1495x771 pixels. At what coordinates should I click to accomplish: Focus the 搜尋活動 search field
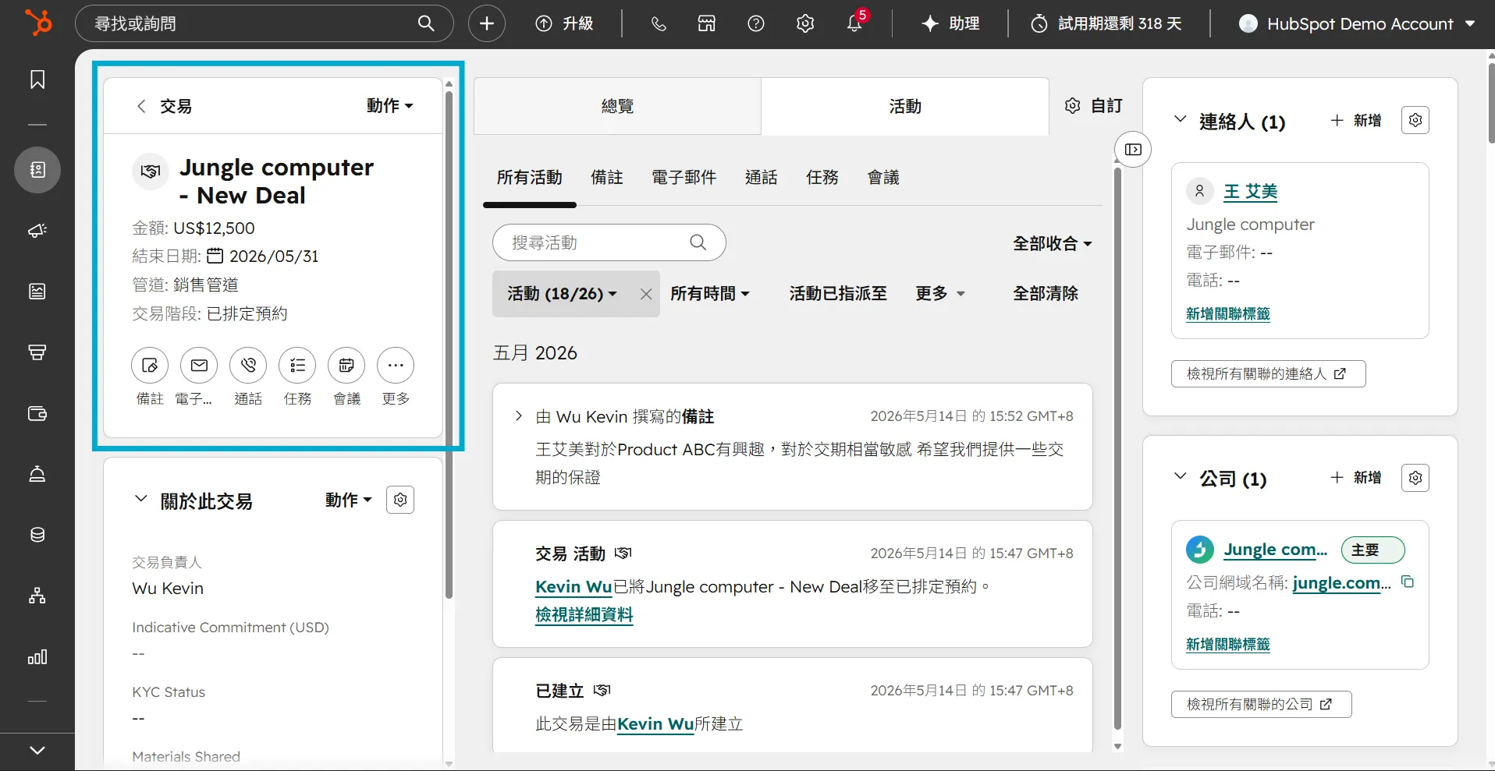[x=609, y=242]
